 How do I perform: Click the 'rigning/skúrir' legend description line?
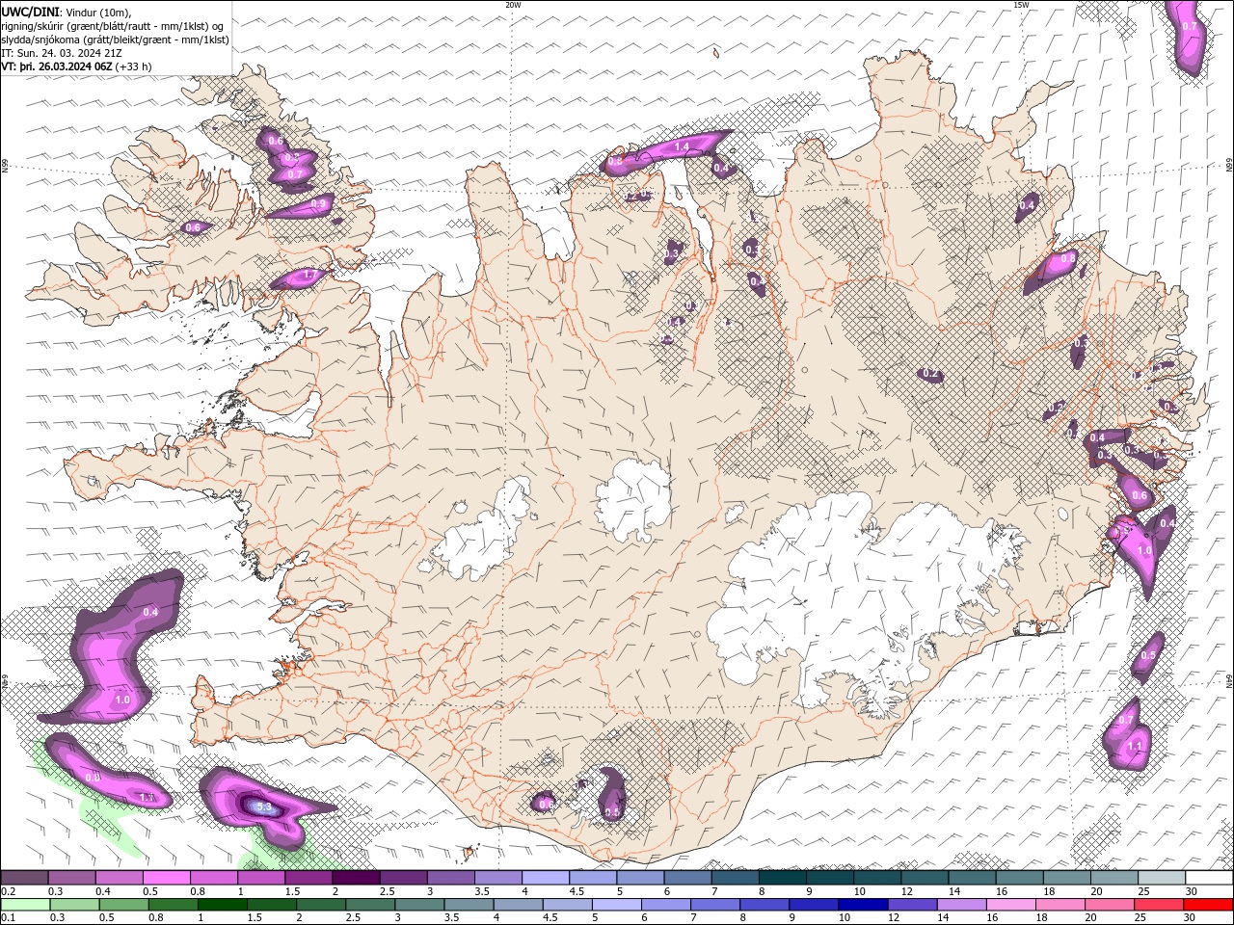(x=113, y=26)
